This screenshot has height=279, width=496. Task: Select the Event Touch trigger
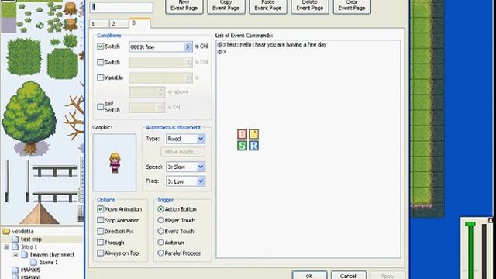pos(160,231)
